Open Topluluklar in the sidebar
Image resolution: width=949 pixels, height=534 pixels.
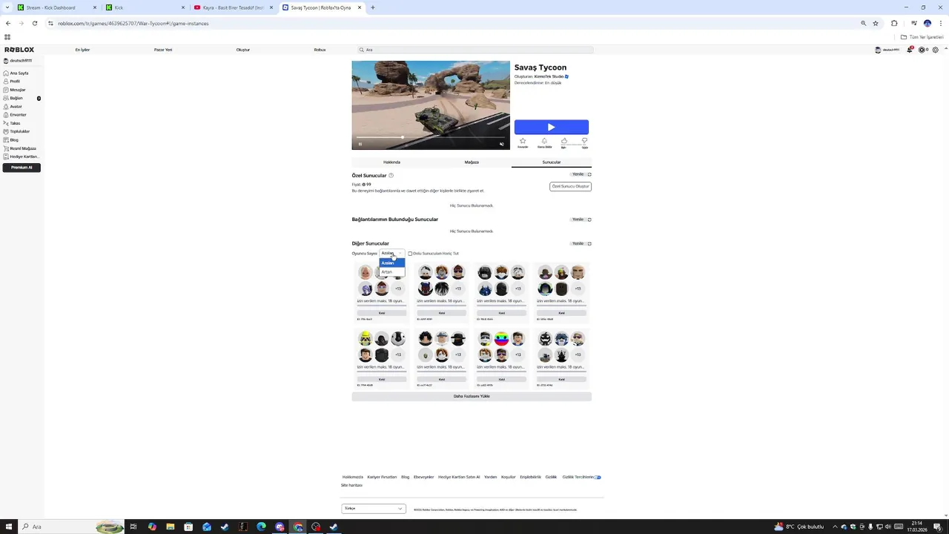17,131
